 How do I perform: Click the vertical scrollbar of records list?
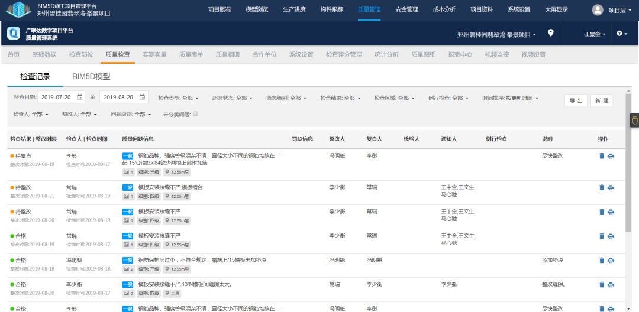[x=628, y=162]
